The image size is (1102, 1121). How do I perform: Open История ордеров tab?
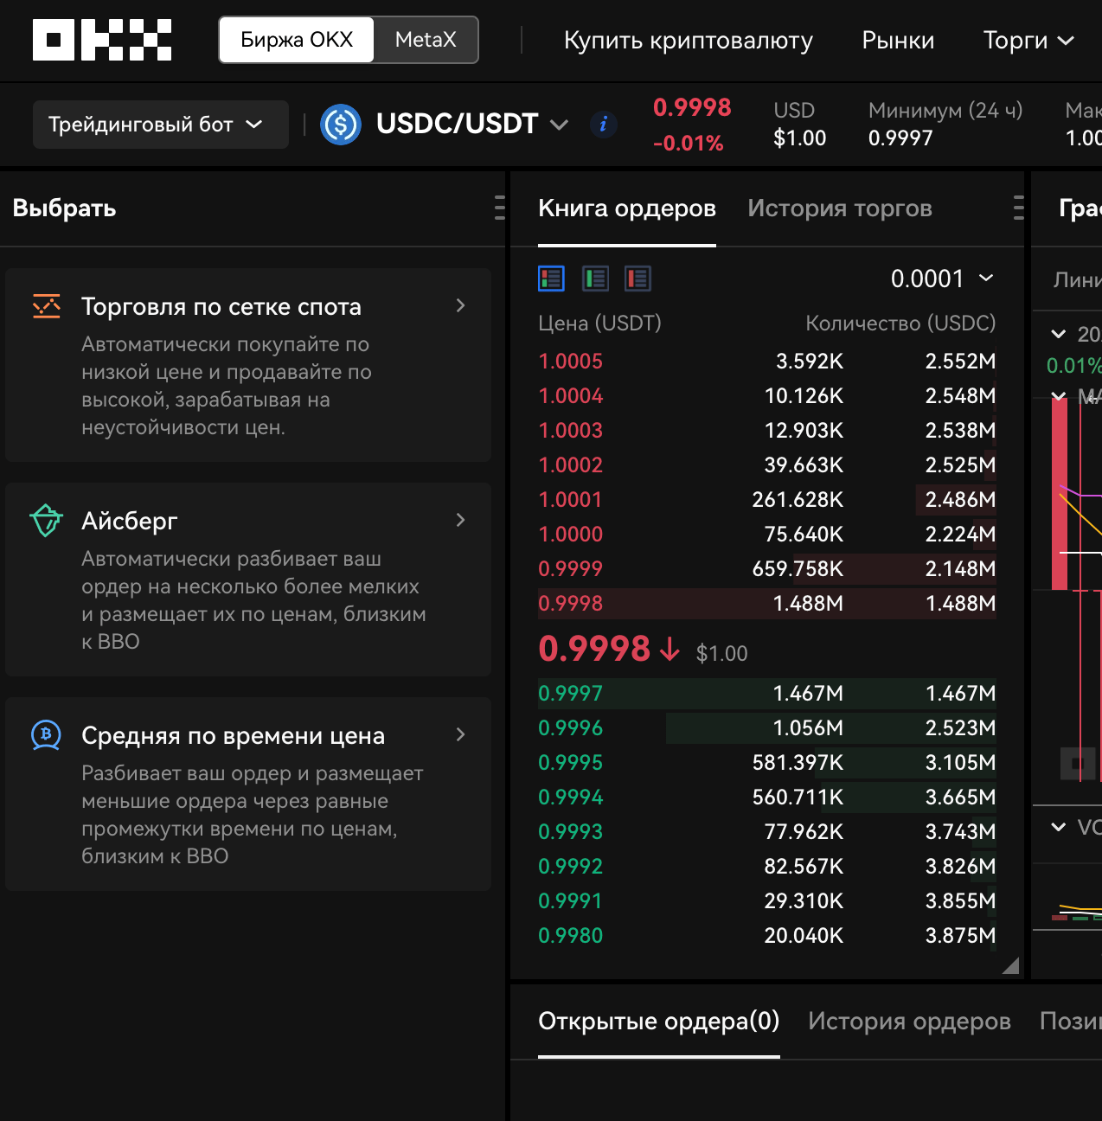point(908,1022)
